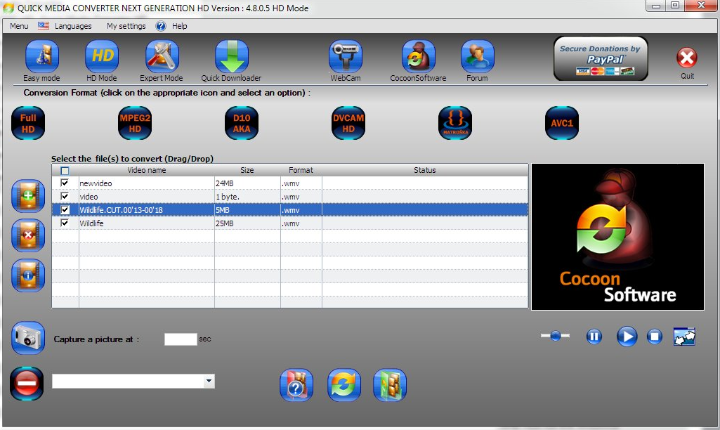Open the output folder film icon
720x430 pixels.
390,385
